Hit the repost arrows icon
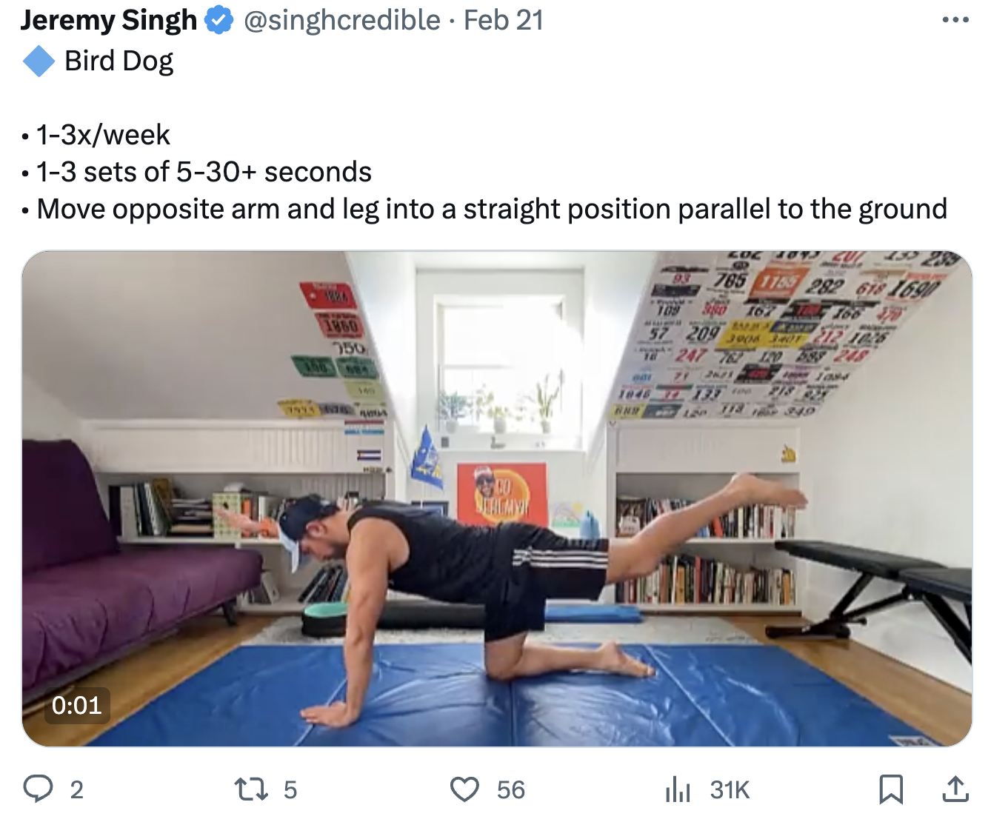Viewport: 991px width, 822px height. 251,789
